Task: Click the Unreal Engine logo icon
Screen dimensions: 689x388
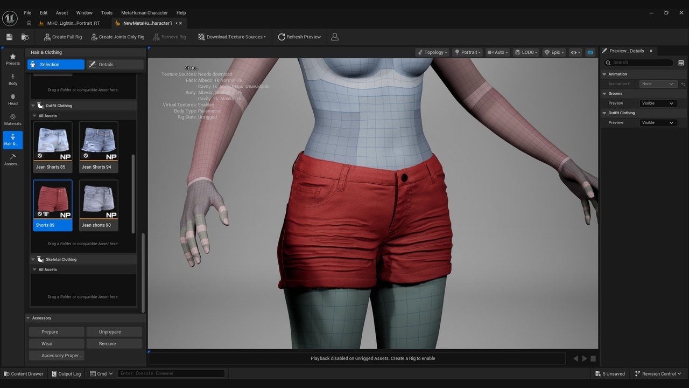Action: click(x=10, y=18)
